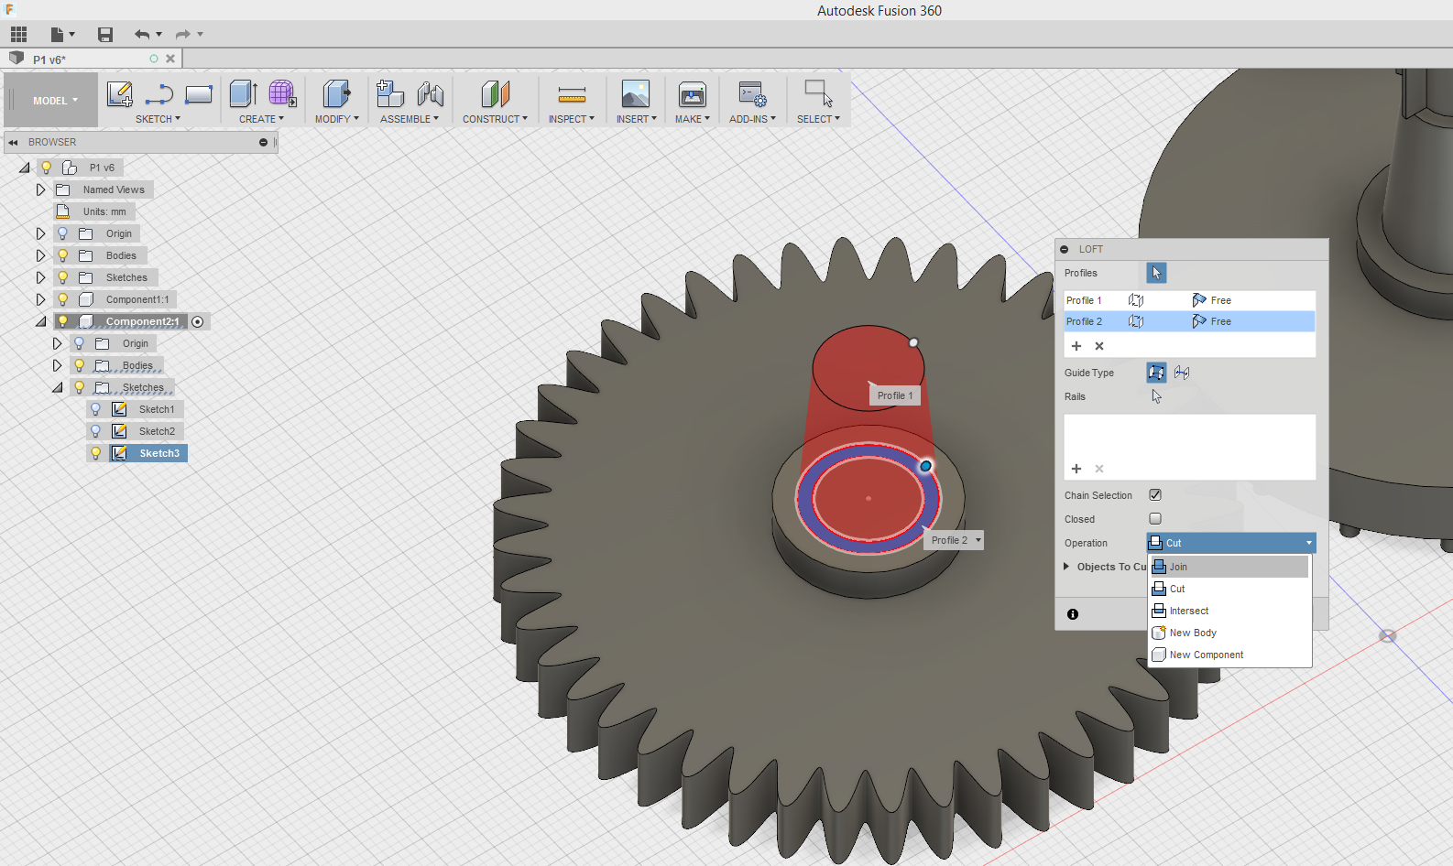Collapse the BROWSER panel arrows
The width and height of the screenshot is (1453, 866).
tap(13, 142)
